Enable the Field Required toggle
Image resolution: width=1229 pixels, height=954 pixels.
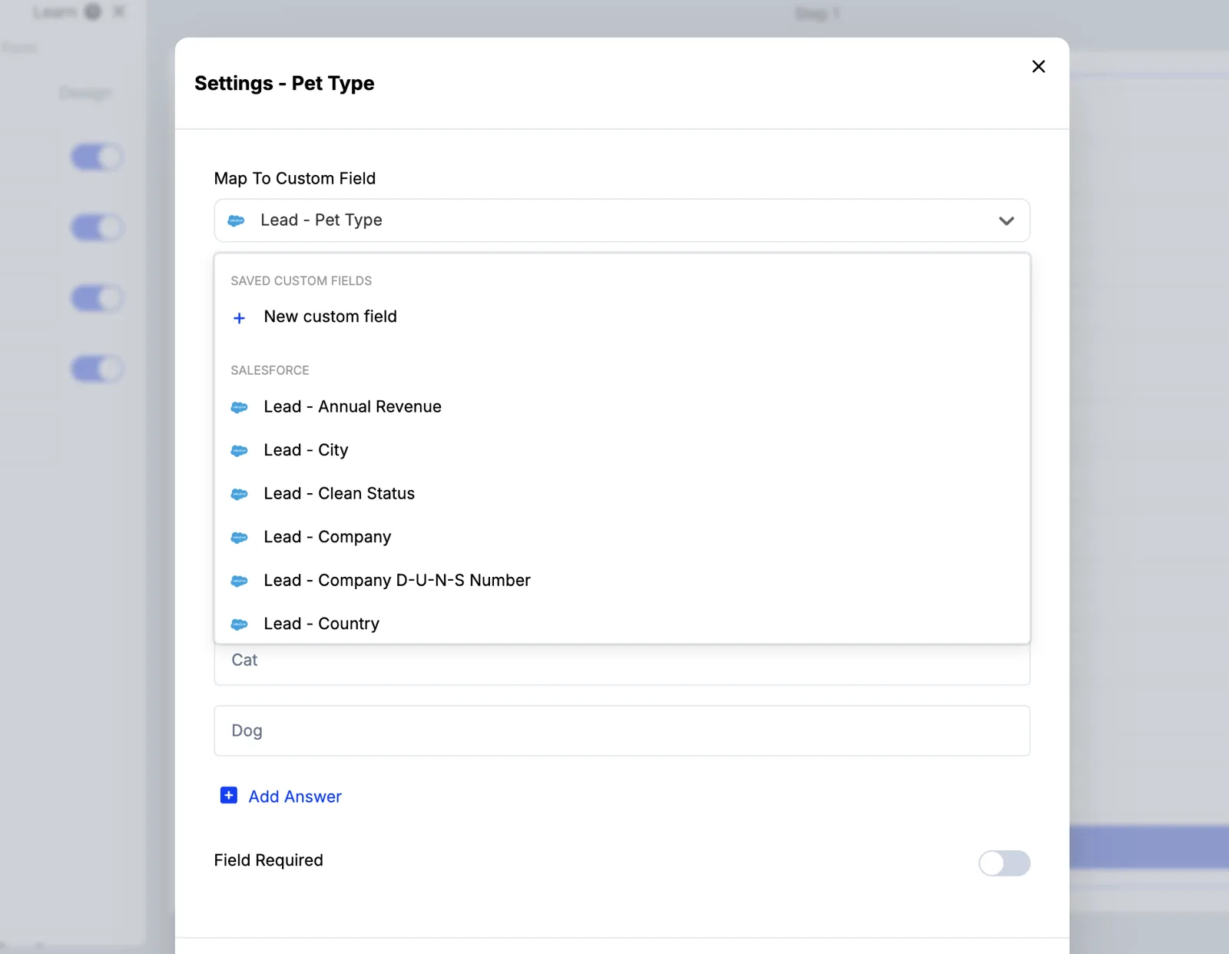point(1004,863)
